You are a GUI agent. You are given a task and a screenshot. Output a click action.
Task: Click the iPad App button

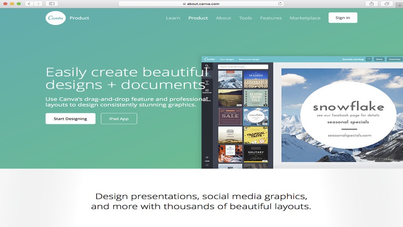[x=119, y=118]
